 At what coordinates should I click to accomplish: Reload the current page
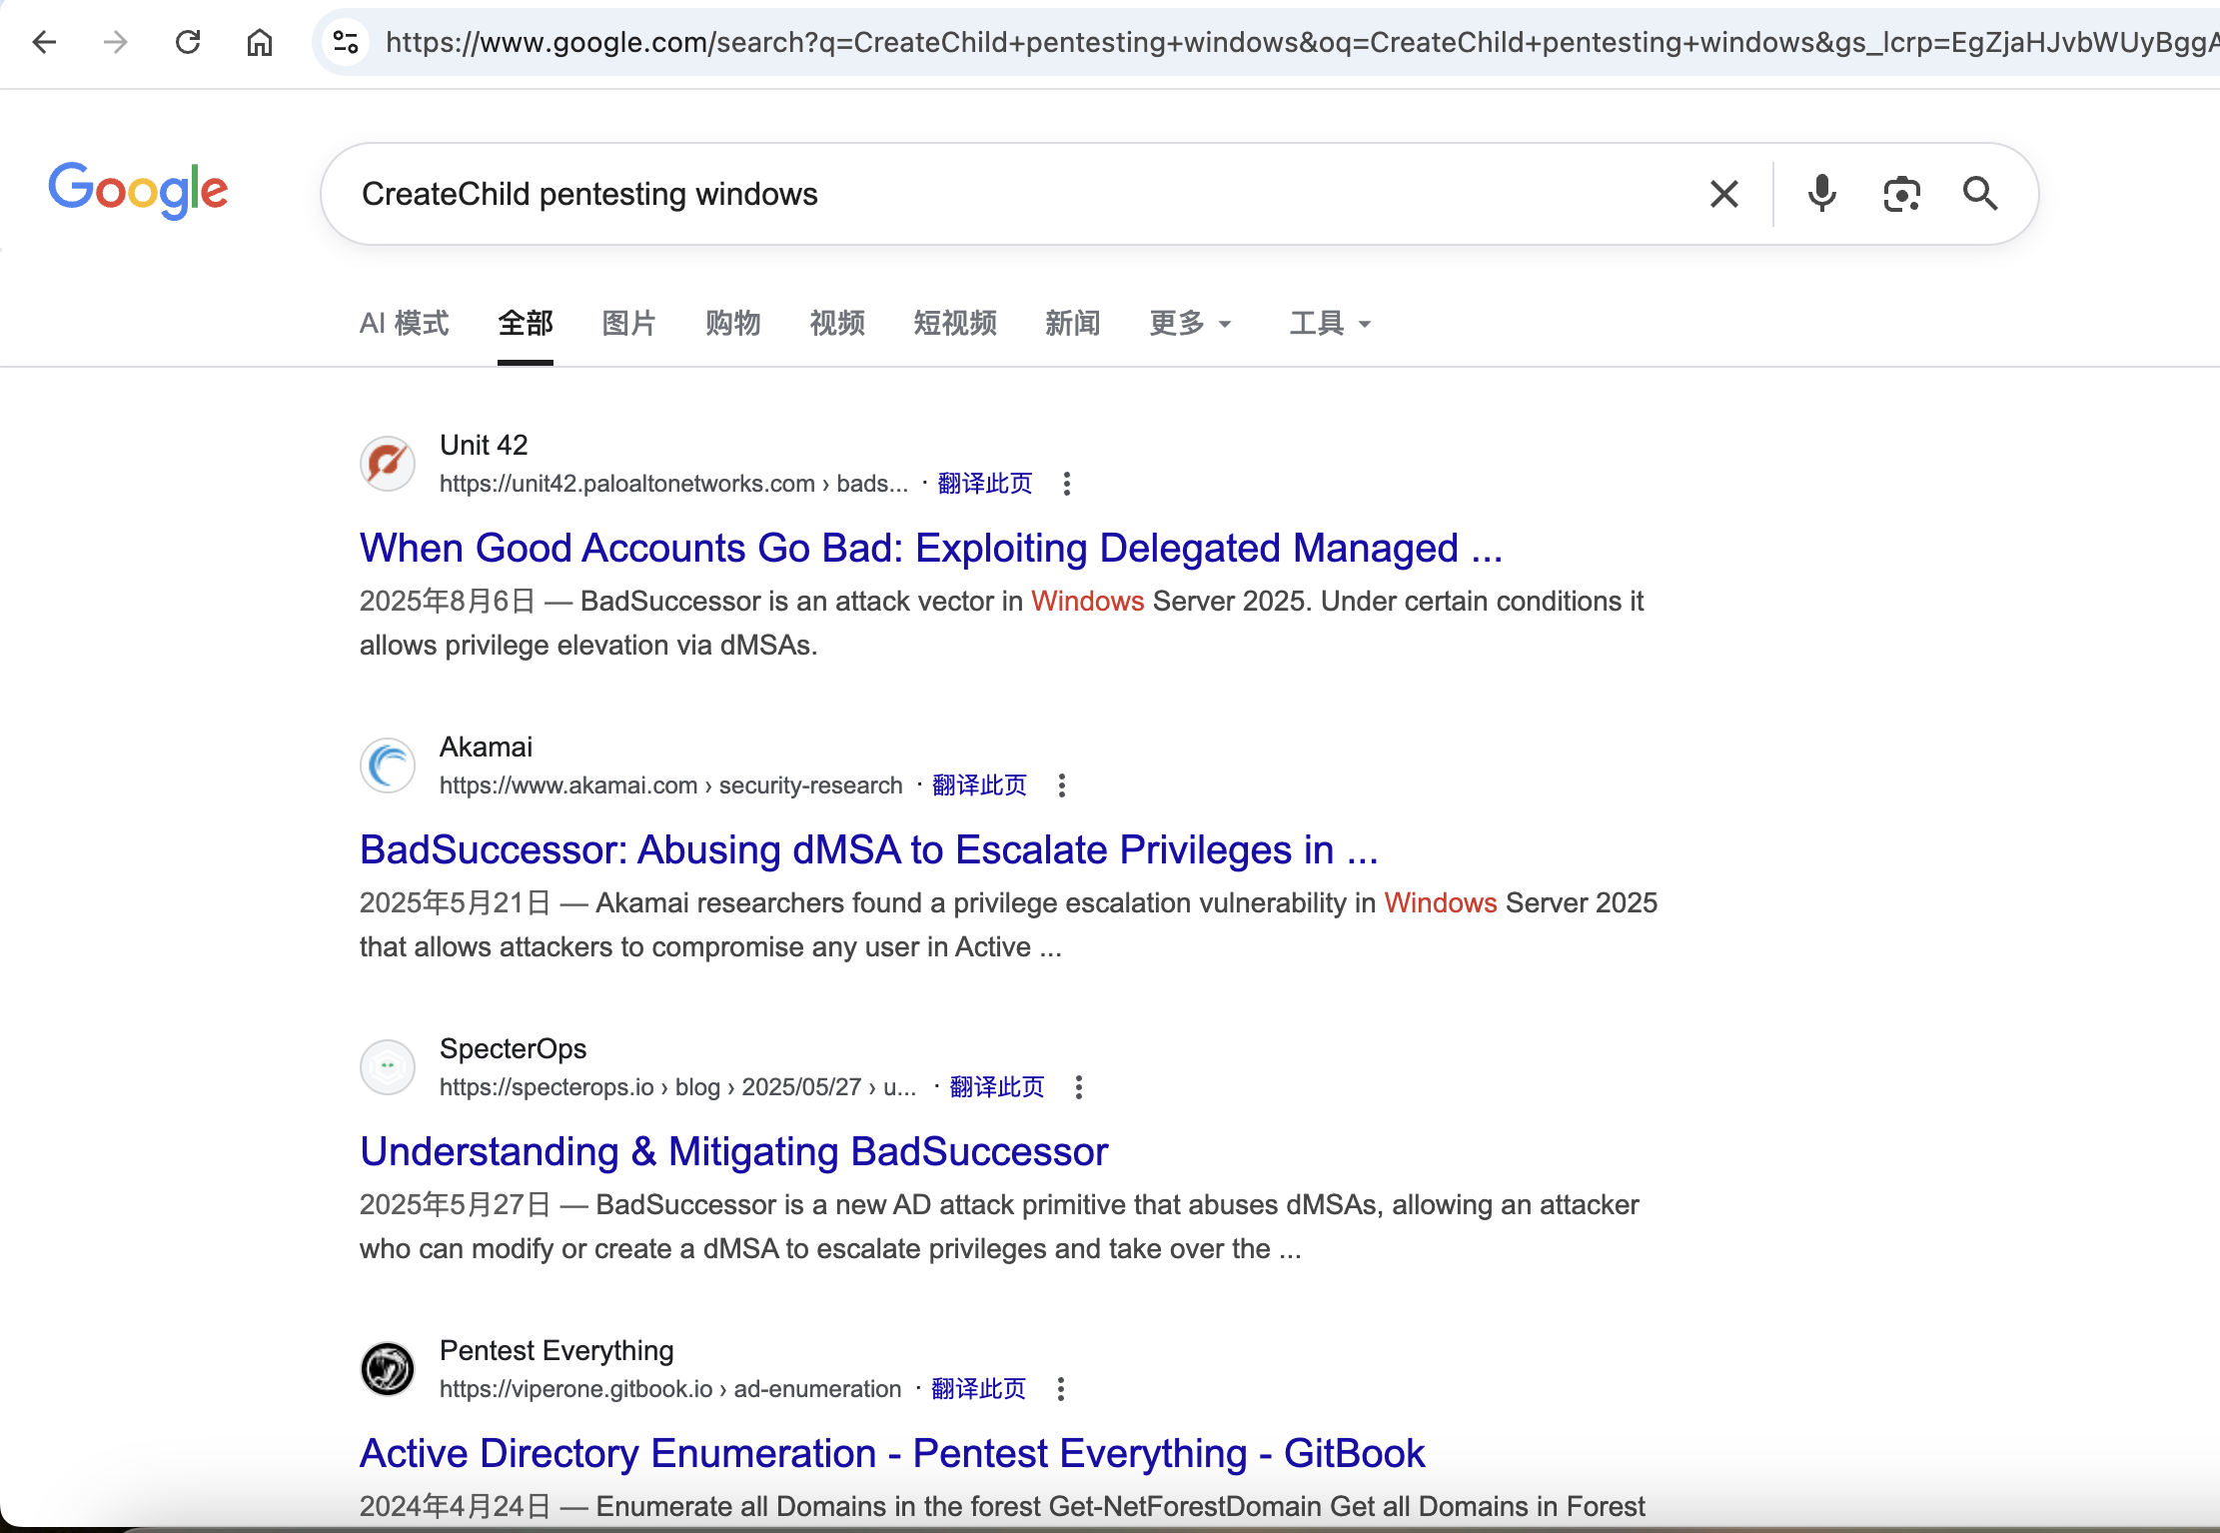(x=188, y=42)
